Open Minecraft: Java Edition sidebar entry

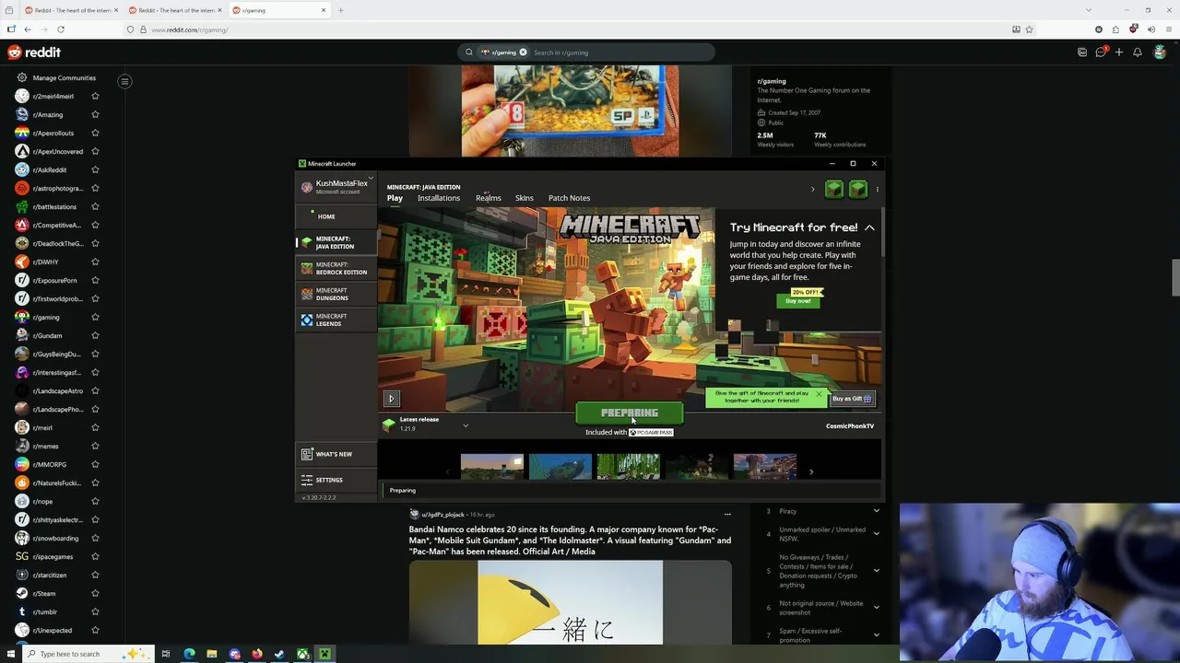[335, 242]
